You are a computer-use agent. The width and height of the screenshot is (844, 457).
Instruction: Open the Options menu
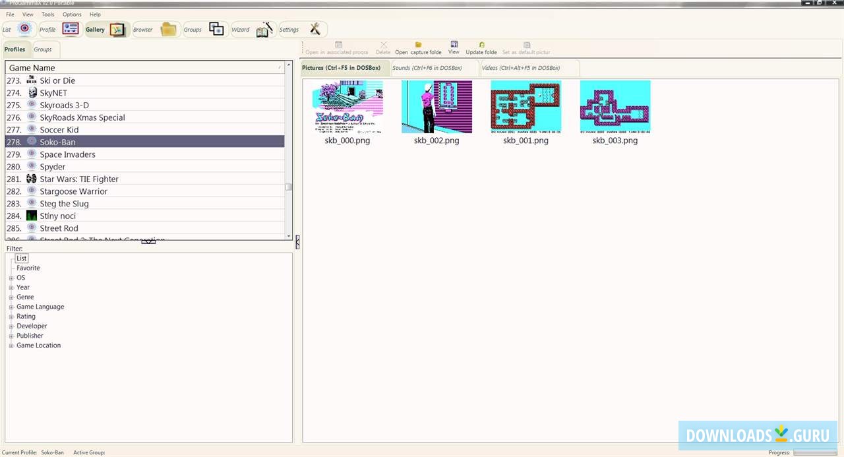click(72, 15)
